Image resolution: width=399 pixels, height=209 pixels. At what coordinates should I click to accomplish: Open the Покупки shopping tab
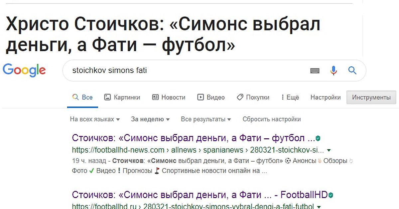pyautogui.click(x=253, y=97)
